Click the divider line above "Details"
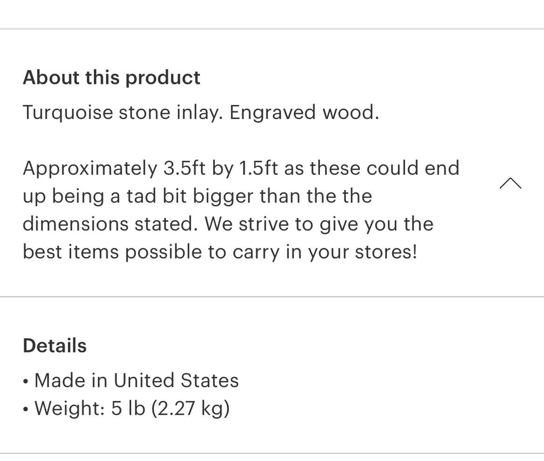The height and width of the screenshot is (461, 544). [x=272, y=296]
